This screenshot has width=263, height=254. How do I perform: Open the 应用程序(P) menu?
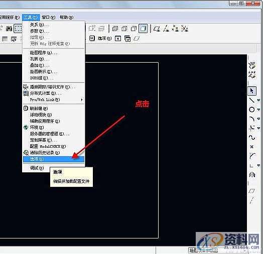10,17
